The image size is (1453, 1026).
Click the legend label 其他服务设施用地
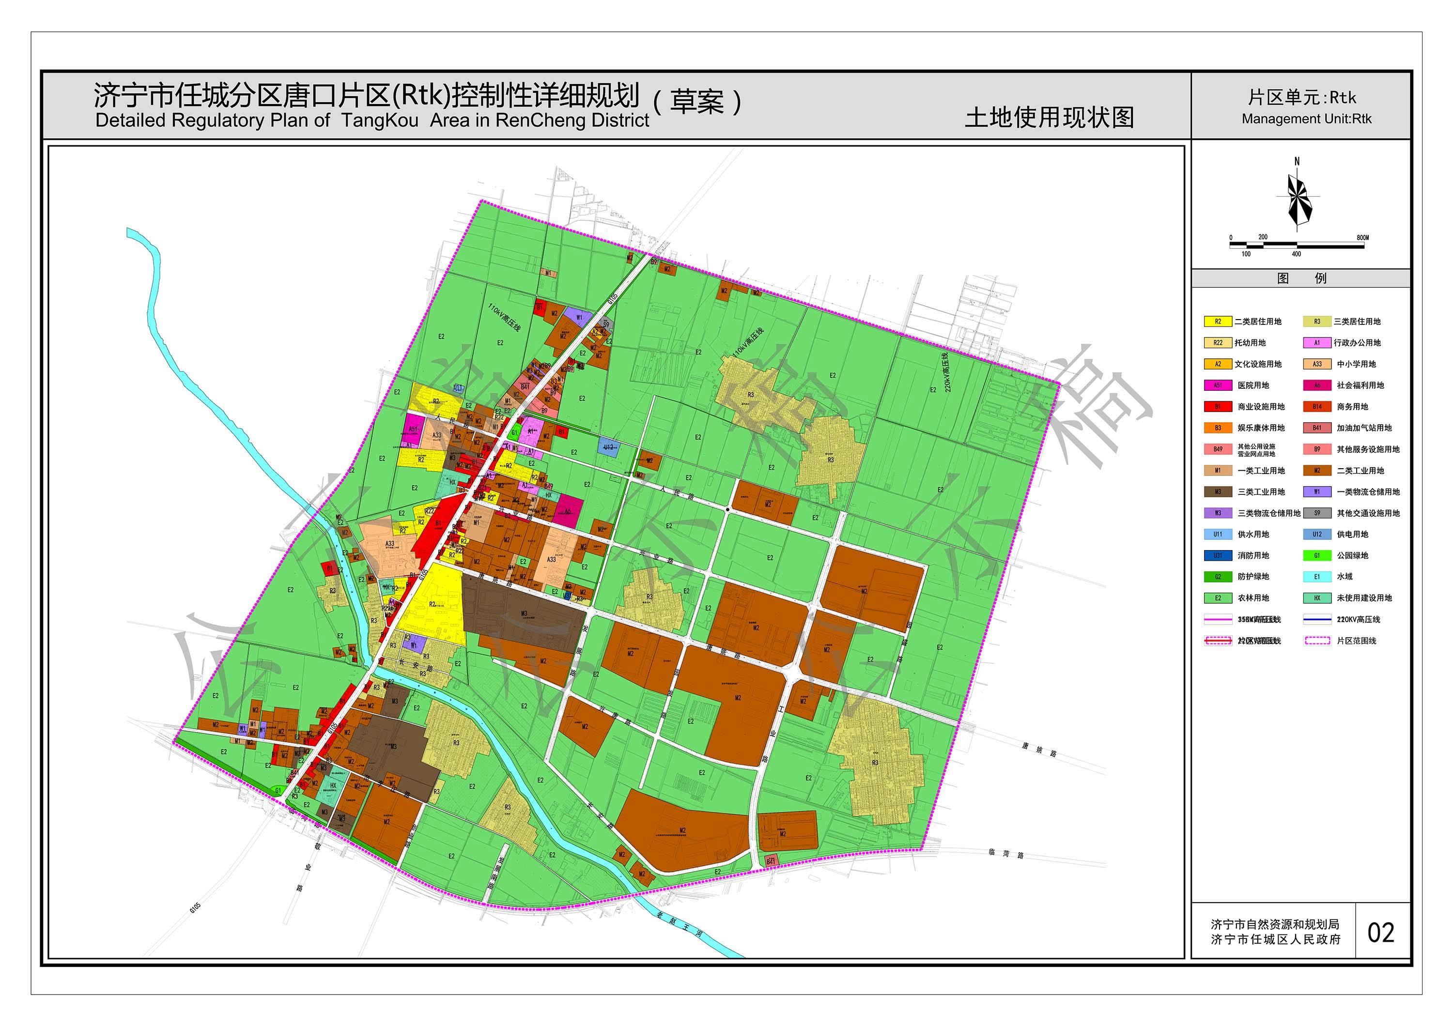tap(1368, 449)
